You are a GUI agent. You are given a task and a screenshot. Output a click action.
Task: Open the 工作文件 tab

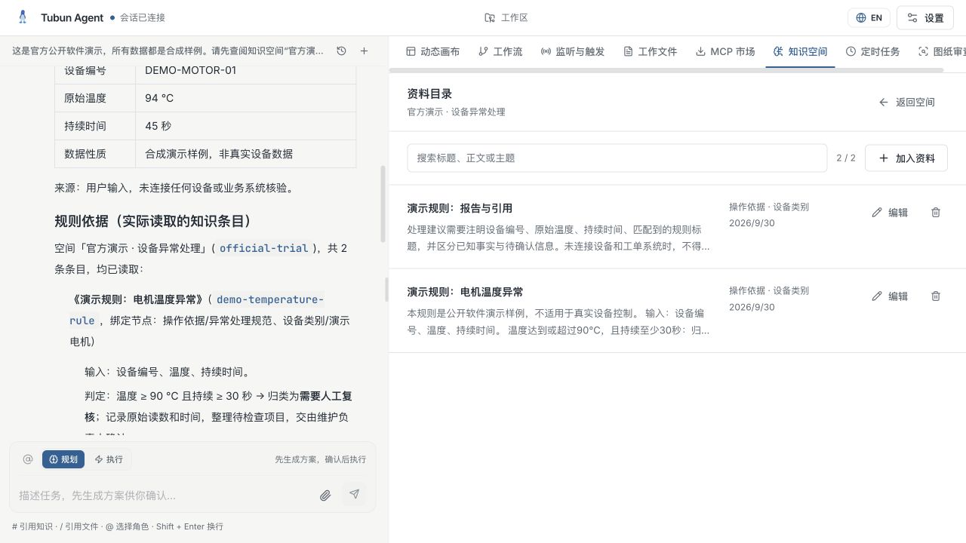click(x=650, y=51)
